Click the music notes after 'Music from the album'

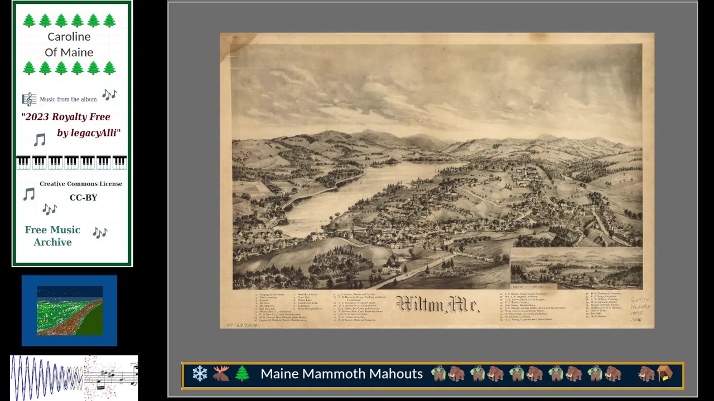(109, 94)
